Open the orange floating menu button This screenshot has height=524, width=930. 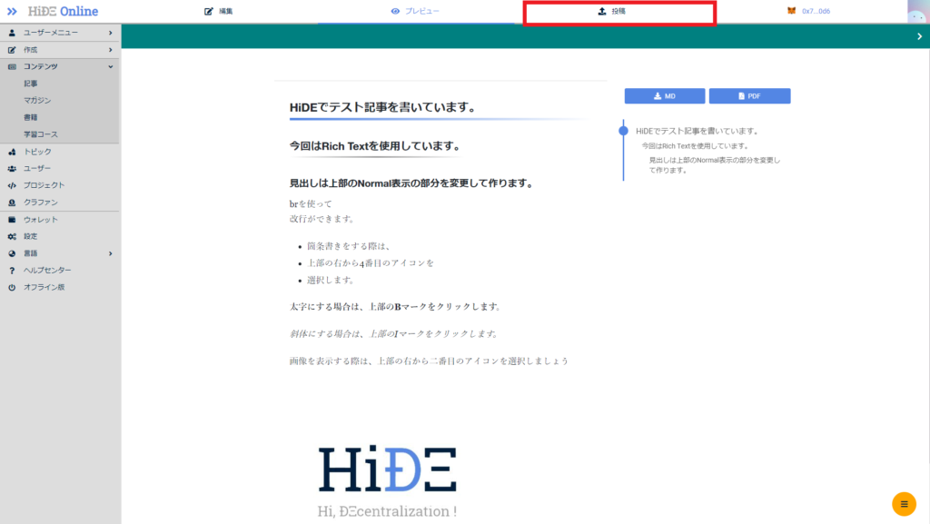tap(904, 504)
